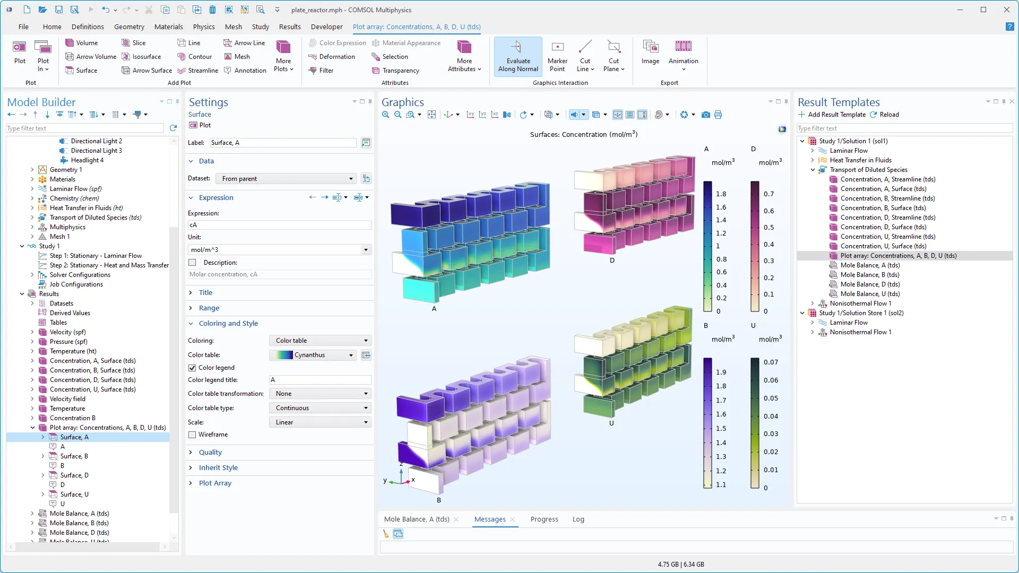This screenshot has width=1019, height=573.
Task: Expand the Quality section
Action: [210, 453]
